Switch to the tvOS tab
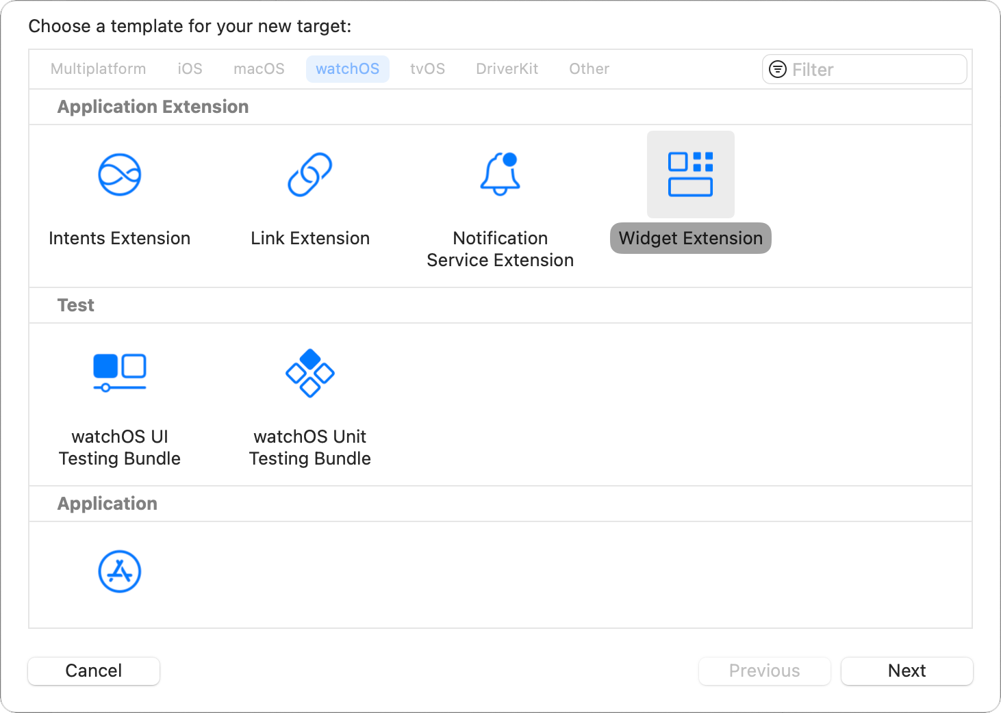The image size is (1001, 713). click(427, 69)
